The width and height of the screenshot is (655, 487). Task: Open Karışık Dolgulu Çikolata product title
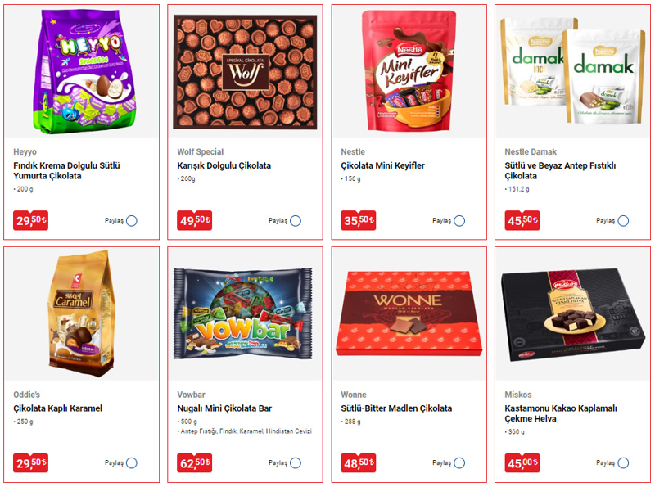coord(224,165)
